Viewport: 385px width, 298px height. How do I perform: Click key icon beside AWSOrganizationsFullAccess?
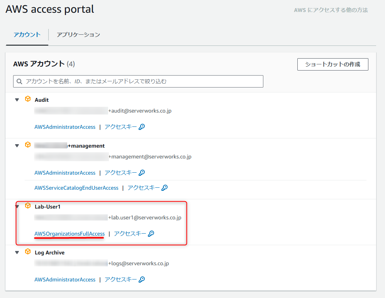click(x=151, y=234)
